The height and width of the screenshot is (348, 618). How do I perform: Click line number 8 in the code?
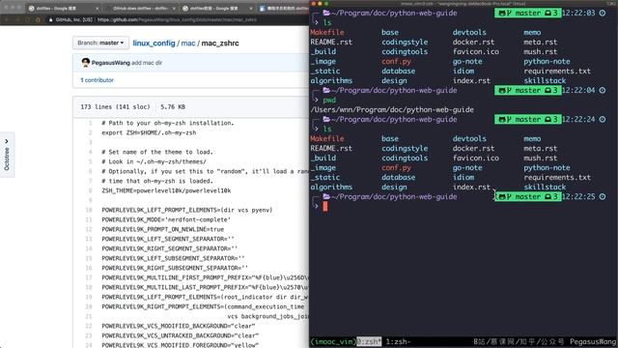click(90, 191)
